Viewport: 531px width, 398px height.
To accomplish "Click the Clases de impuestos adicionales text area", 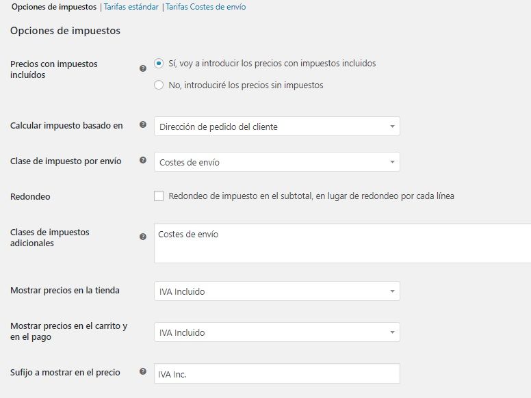I will click(x=342, y=243).
